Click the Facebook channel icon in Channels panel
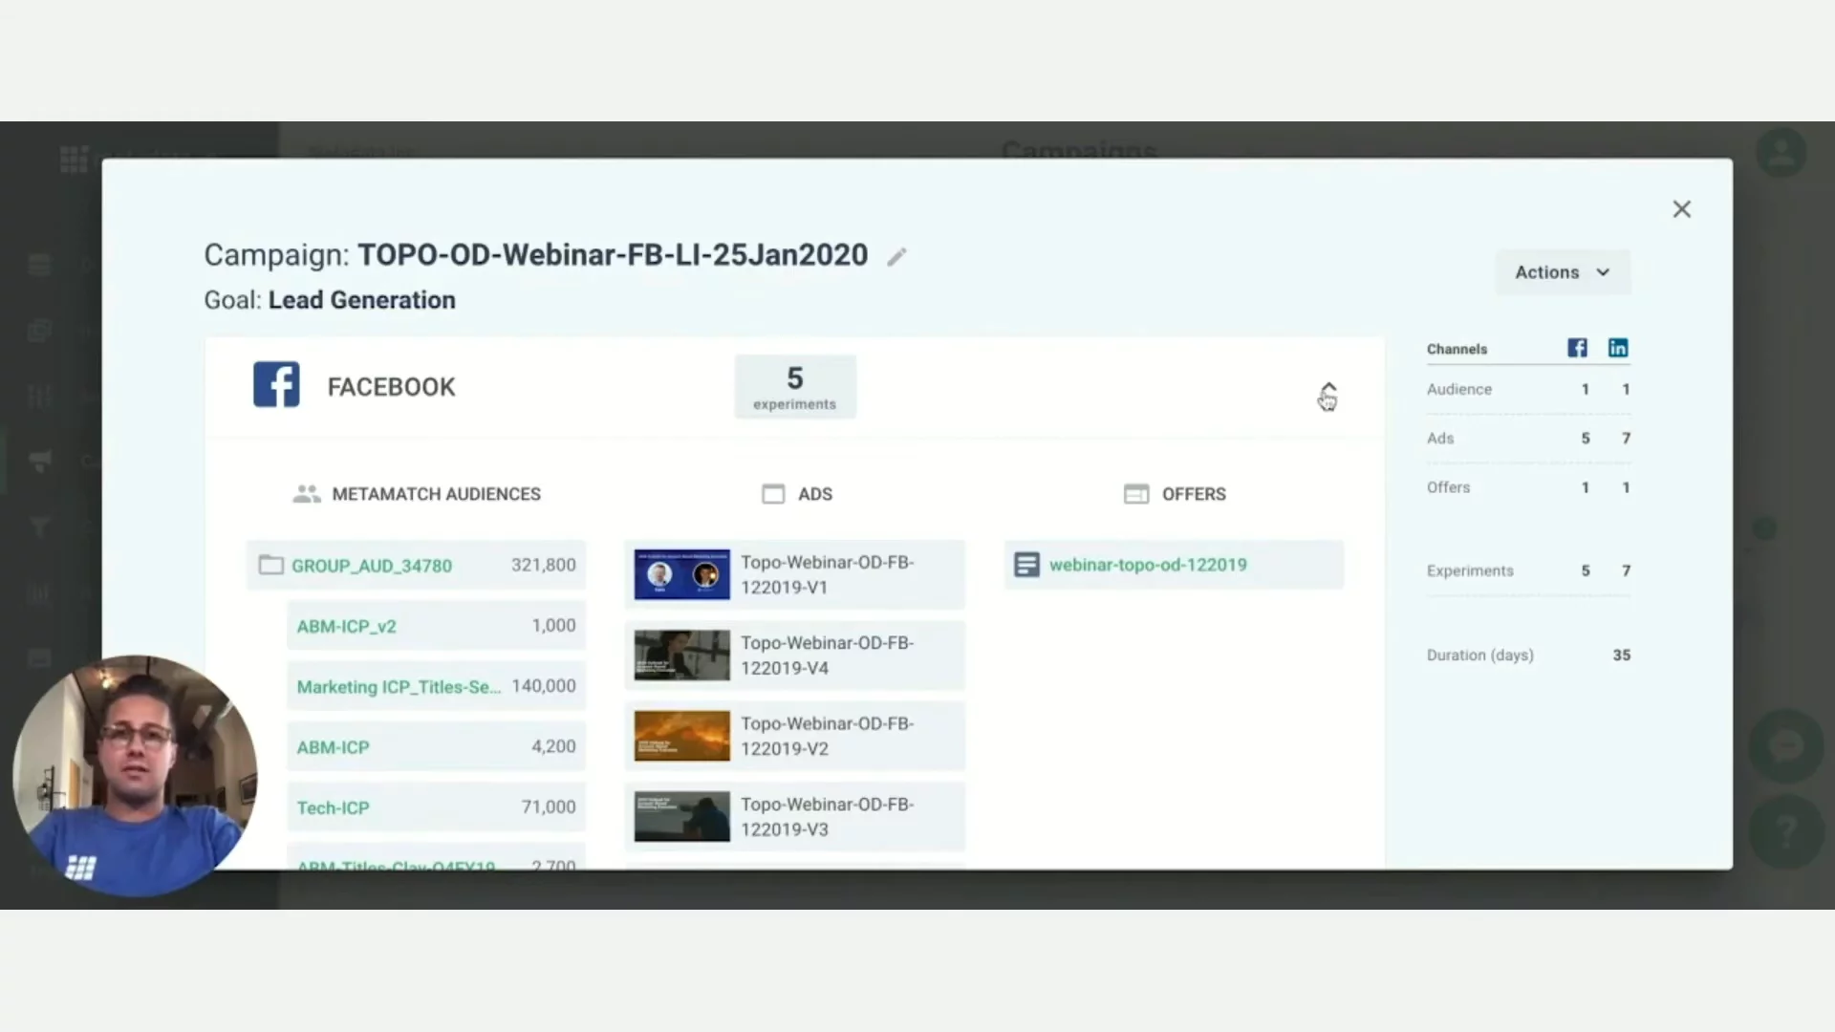Screen dimensions: 1835x1032 (x=1577, y=348)
